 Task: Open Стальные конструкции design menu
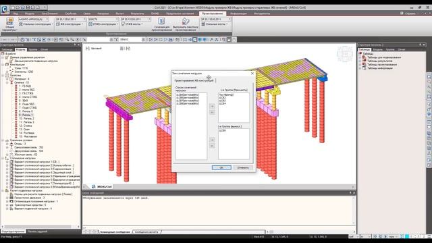coord(36,24)
